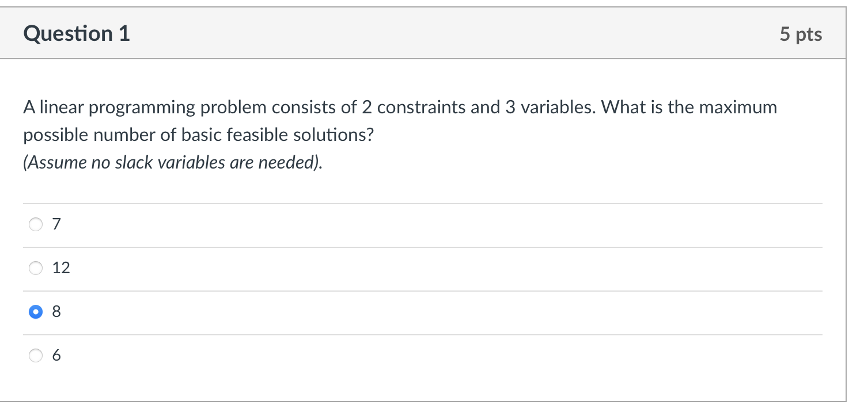Click the number 7 answer label

click(55, 224)
